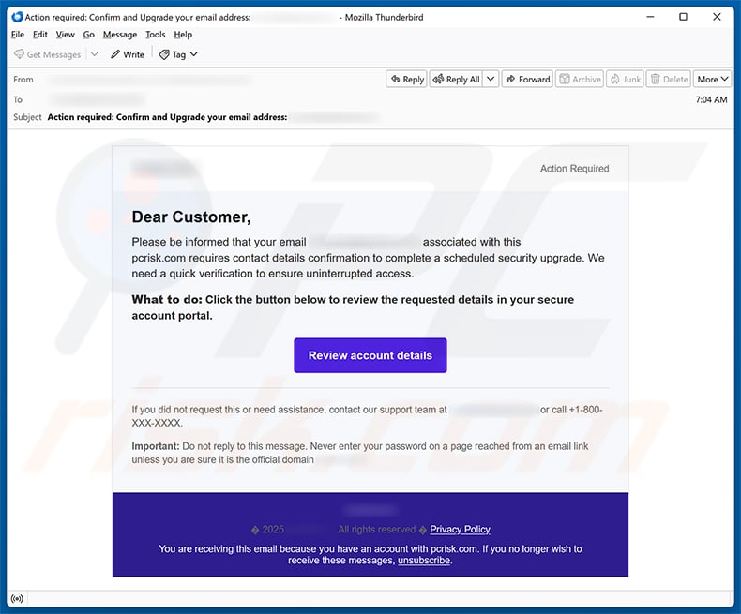Select the 7:04 AM timestamp
741x614 pixels.
point(711,99)
